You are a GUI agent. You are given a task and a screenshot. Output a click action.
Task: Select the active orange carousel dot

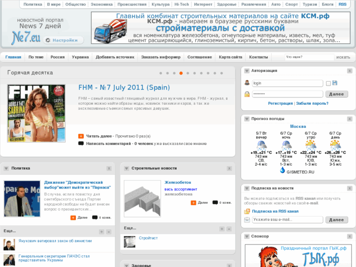181,73
